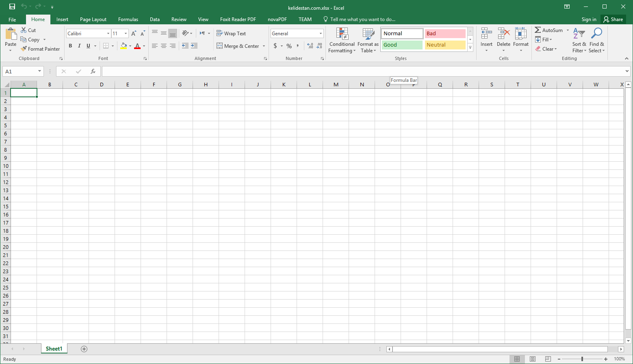Toggle Top Align vertical alignment
The image size is (633, 364).
pyautogui.click(x=155, y=33)
